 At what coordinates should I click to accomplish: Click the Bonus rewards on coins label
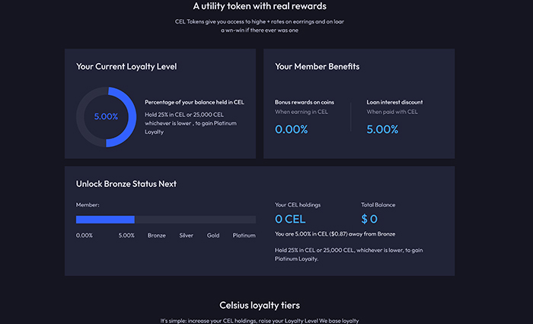pos(305,102)
